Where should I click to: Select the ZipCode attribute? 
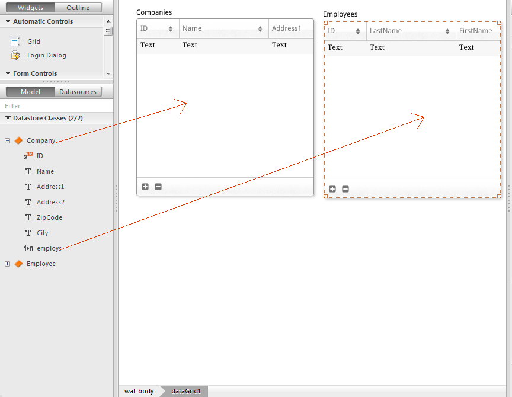pyautogui.click(x=49, y=217)
